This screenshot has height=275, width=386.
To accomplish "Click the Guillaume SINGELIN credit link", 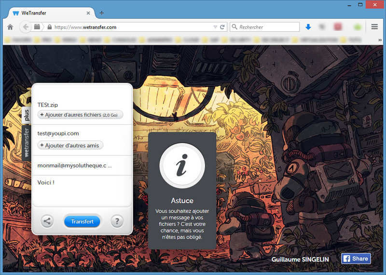I will point(300,260).
